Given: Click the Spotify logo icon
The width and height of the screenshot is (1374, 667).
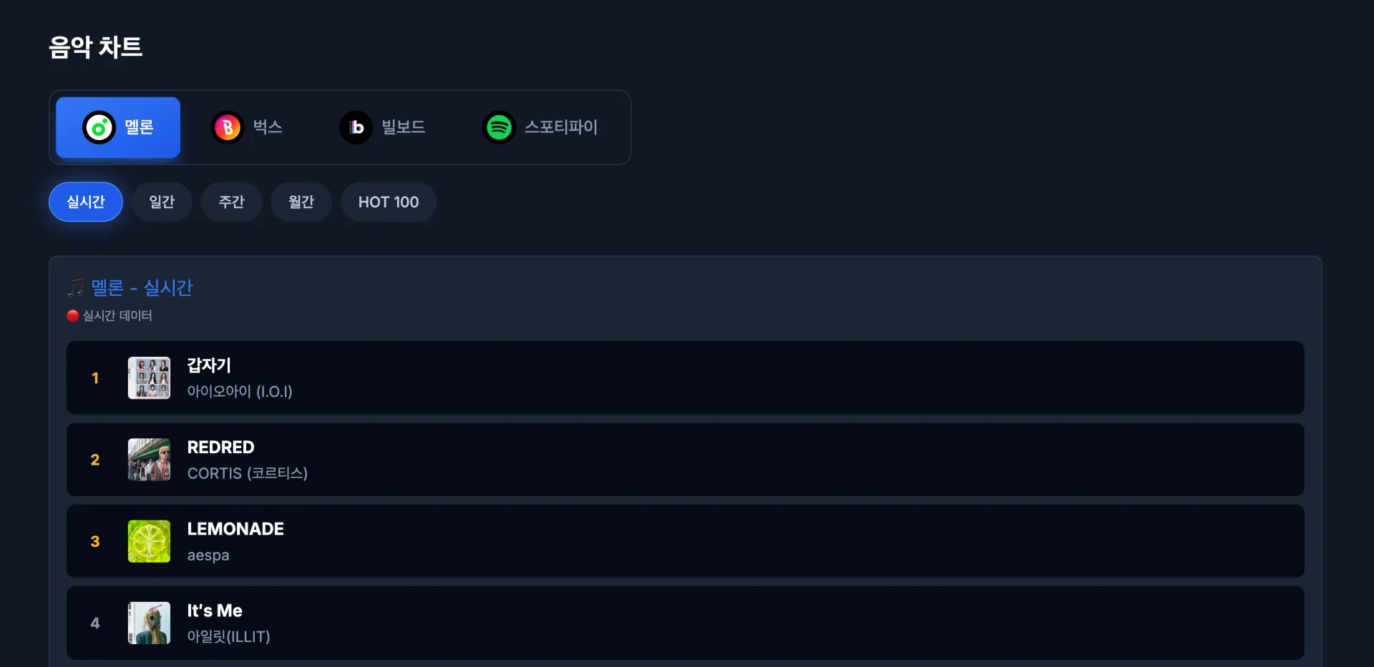Looking at the screenshot, I should [x=499, y=128].
